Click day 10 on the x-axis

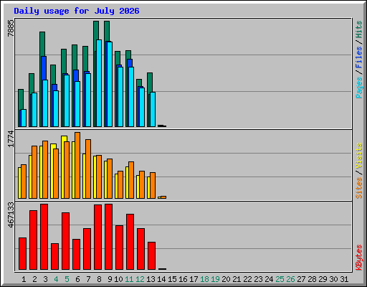[x=118, y=279]
